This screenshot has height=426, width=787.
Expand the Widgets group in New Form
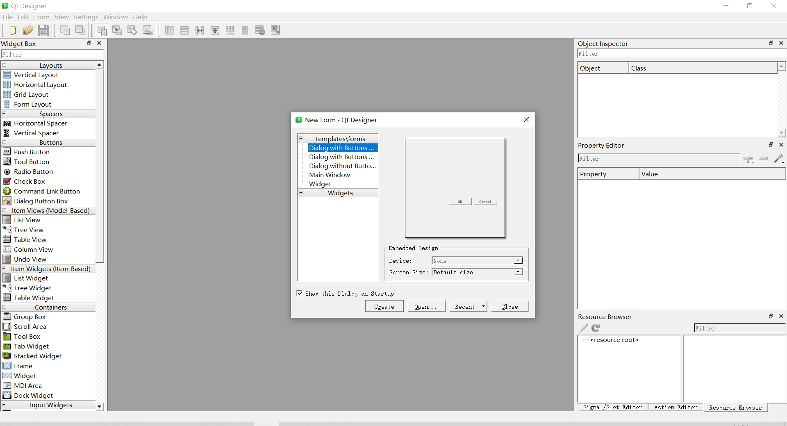(301, 193)
